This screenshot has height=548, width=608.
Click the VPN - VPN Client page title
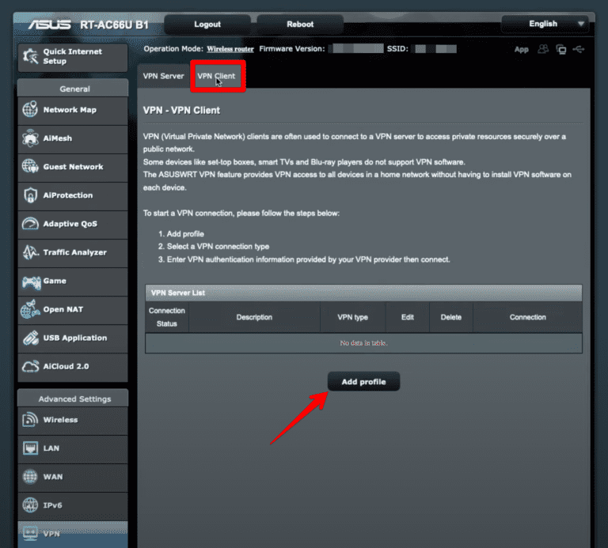point(181,111)
